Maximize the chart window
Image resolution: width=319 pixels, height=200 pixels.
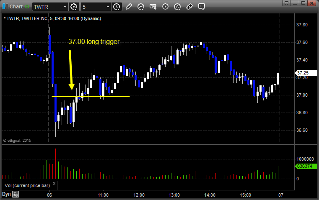303,3
